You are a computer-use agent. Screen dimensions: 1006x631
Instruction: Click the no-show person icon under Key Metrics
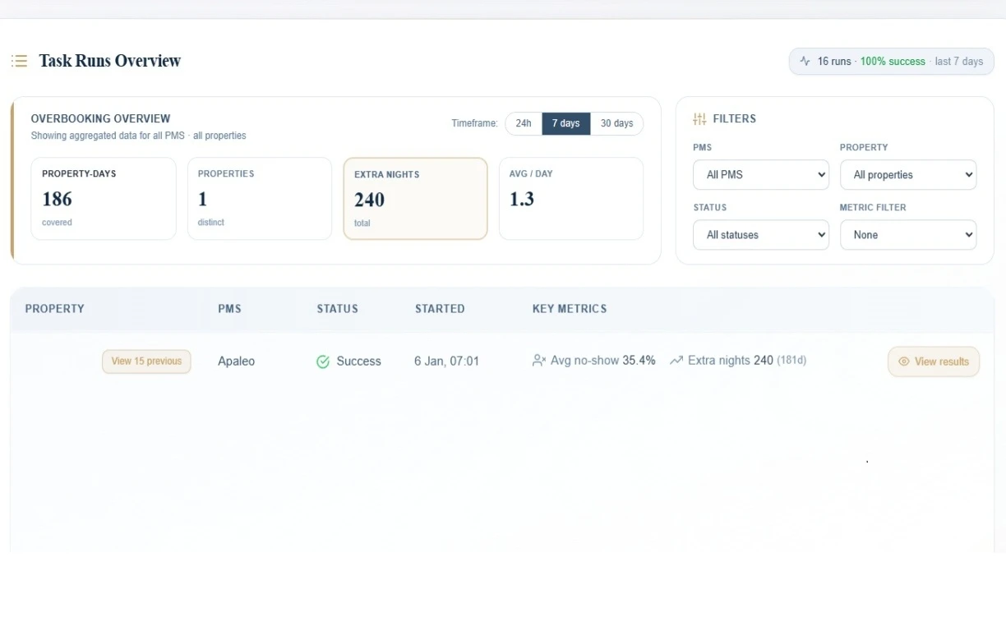pos(539,360)
